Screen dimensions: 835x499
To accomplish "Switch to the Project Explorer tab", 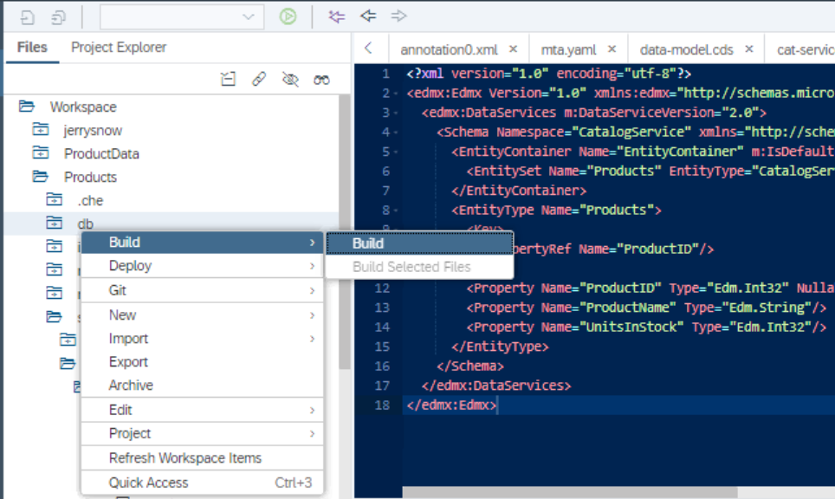I will click(x=119, y=48).
